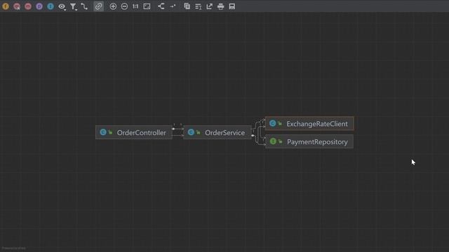The height and width of the screenshot is (252, 449).
Task: Select the OrderService class node
Action: click(217, 132)
